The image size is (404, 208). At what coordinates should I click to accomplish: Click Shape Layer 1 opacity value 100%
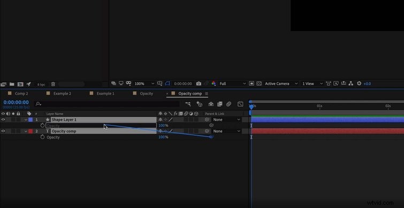click(x=163, y=125)
